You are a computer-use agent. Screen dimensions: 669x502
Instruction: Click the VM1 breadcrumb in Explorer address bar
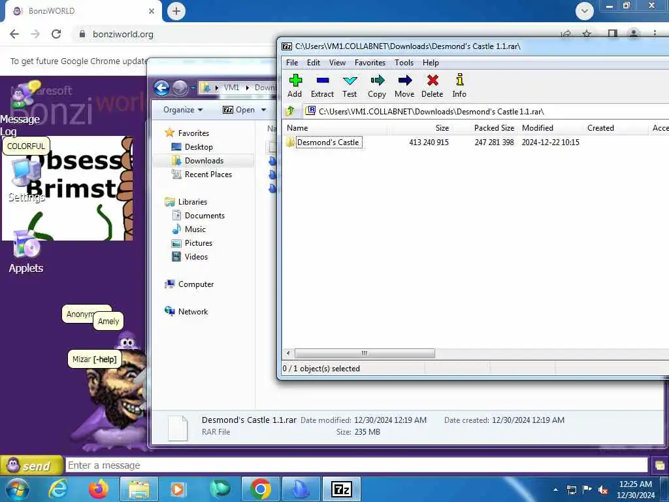coord(231,88)
